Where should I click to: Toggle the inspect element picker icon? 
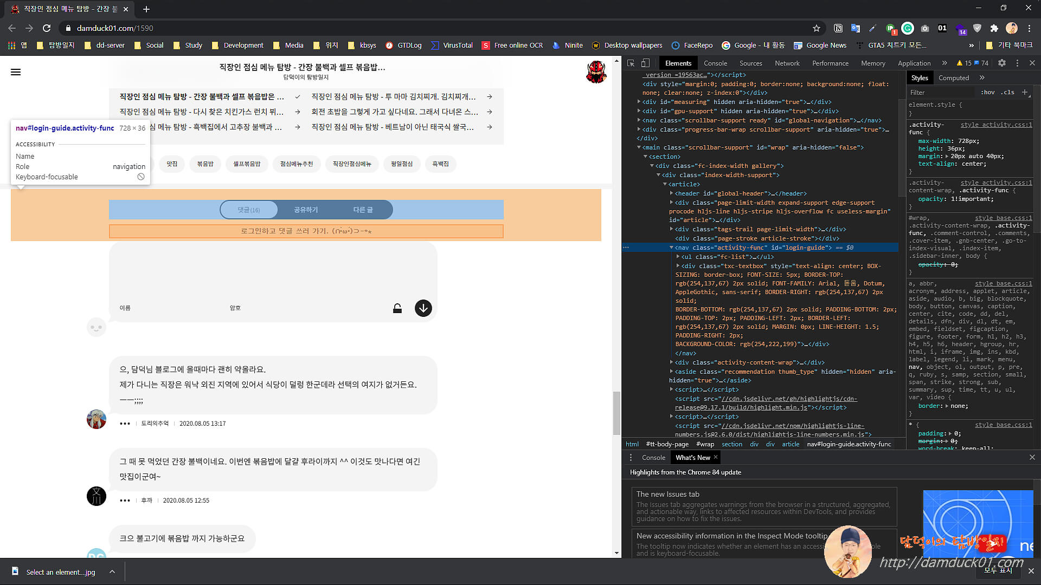(631, 63)
